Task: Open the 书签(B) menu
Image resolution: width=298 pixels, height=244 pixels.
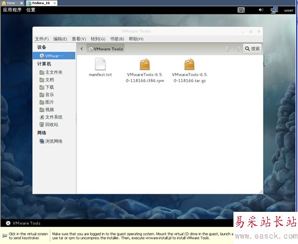Action: coord(117,39)
